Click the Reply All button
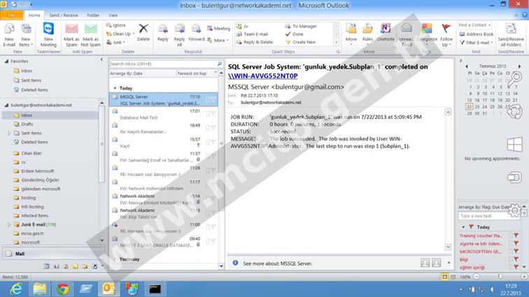 pos(179,35)
